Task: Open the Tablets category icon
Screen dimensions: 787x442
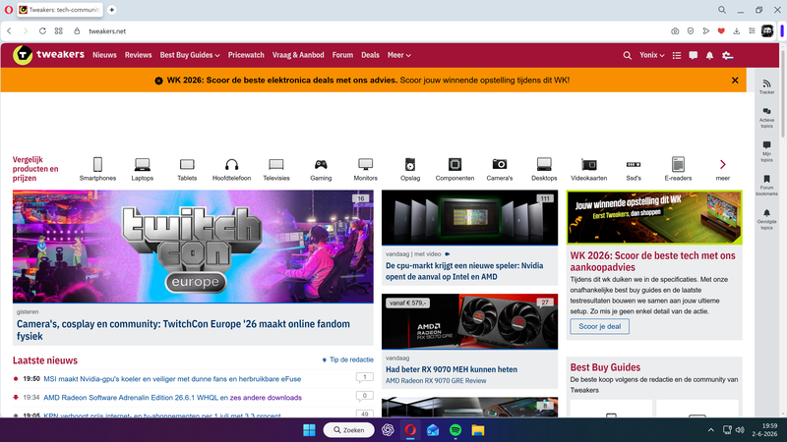Action: coord(187,164)
